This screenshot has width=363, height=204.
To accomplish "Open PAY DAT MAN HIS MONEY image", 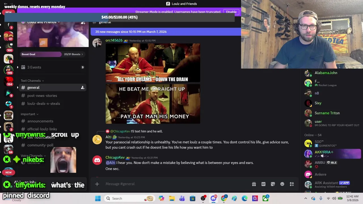I will (x=153, y=104).
